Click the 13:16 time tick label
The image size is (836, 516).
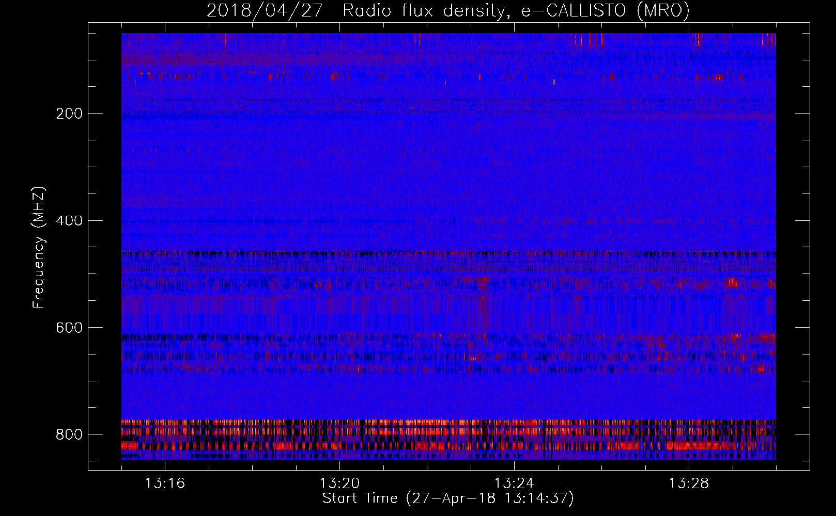[165, 483]
